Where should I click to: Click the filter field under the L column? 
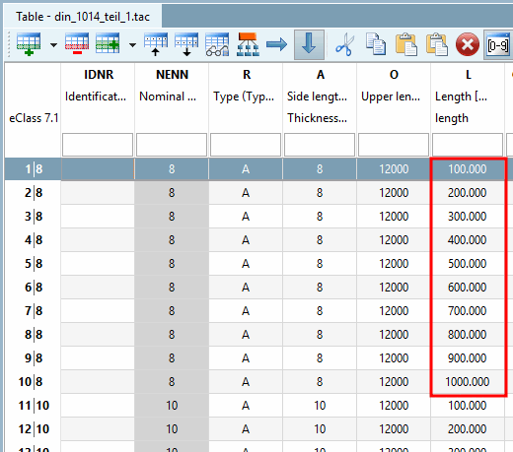click(x=468, y=145)
